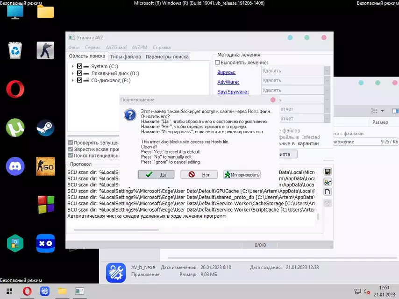Viewport: 399px width, 299px height.
Task: Open the Explorer view options arrow
Action: pyautogui.click(x=382, y=111)
